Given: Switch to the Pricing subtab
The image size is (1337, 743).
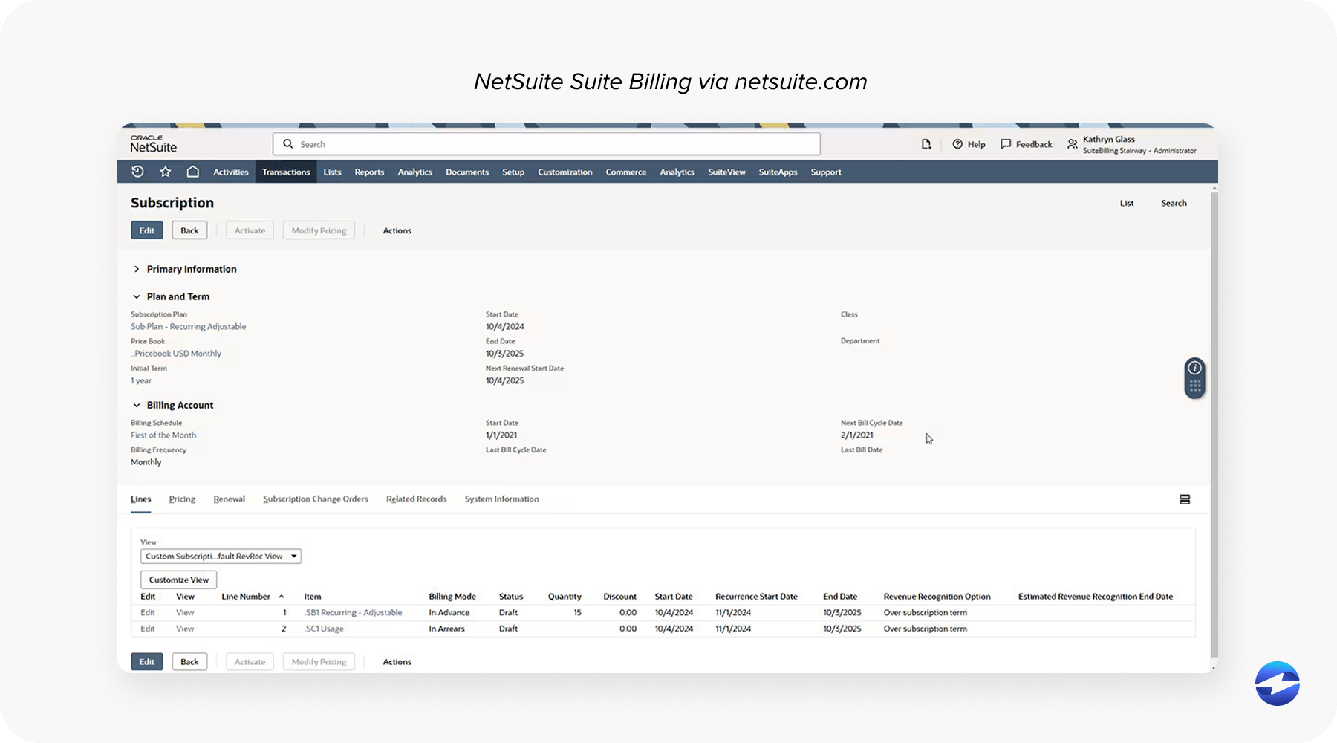Looking at the screenshot, I should click(182, 499).
